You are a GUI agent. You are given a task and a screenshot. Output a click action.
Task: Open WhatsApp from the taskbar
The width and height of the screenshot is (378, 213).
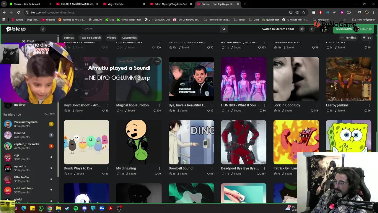click(41, 209)
